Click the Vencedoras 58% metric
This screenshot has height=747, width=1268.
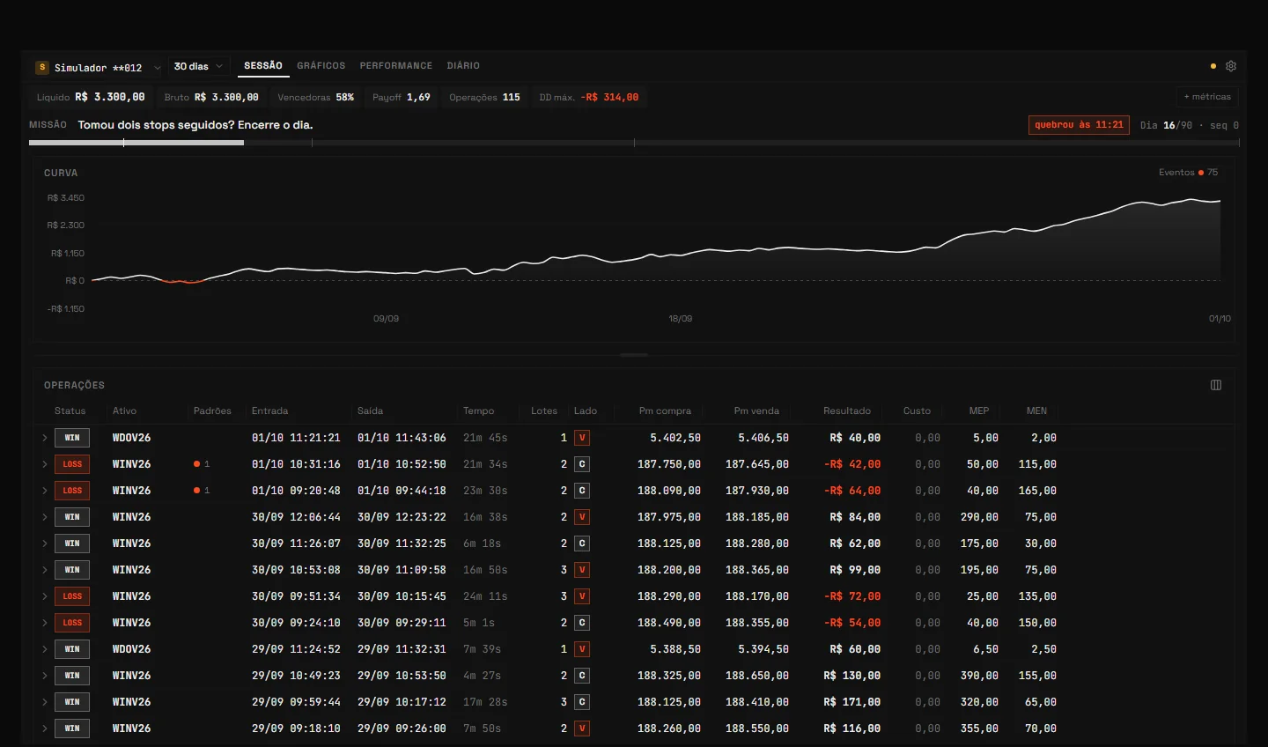[315, 98]
